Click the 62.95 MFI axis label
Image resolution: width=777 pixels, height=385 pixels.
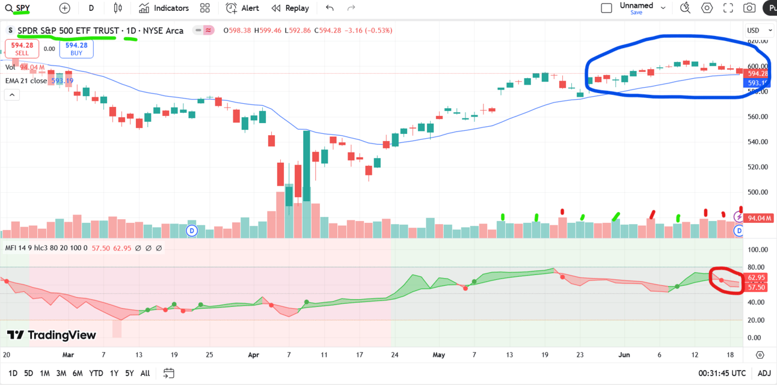point(755,277)
